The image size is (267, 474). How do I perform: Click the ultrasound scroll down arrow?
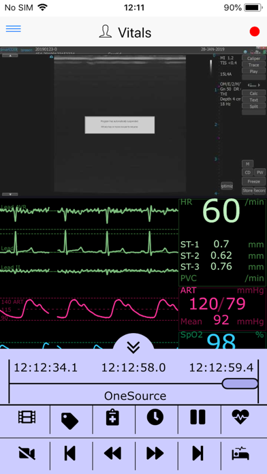10,194
